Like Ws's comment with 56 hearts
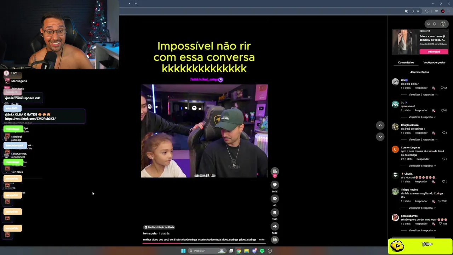This screenshot has height=255, width=453. (442, 88)
